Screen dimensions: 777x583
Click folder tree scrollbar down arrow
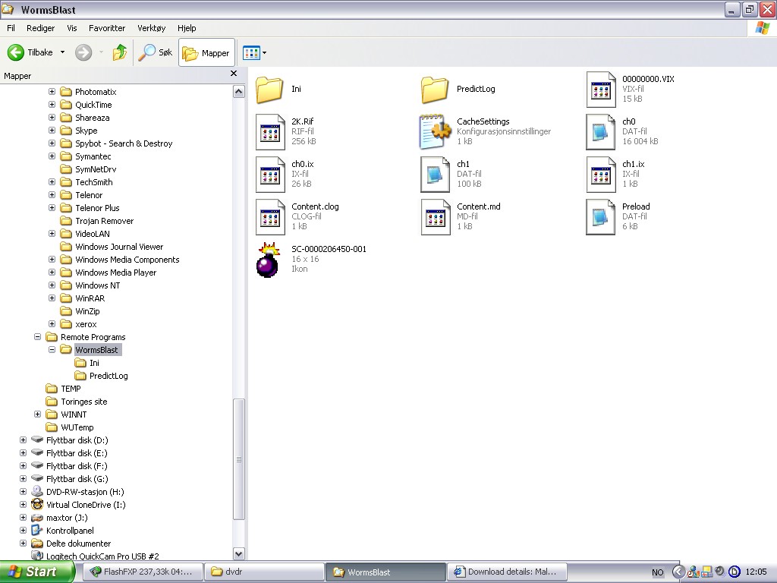tap(239, 553)
